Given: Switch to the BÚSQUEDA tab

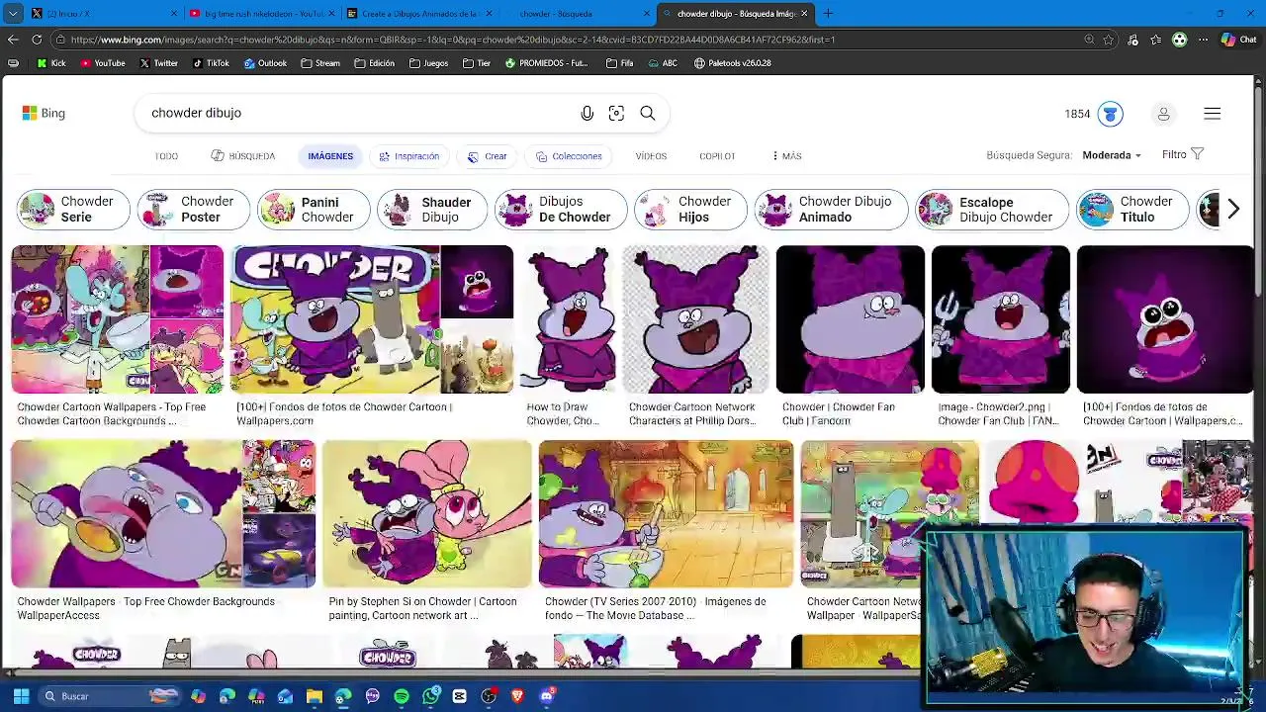Looking at the screenshot, I should tap(243, 156).
